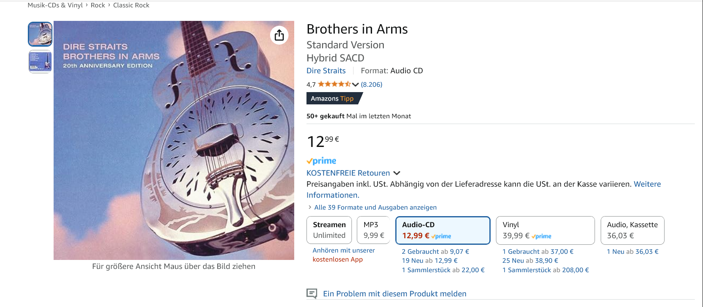Expand Alle 39 Formate und Ausgaben

click(x=375, y=208)
